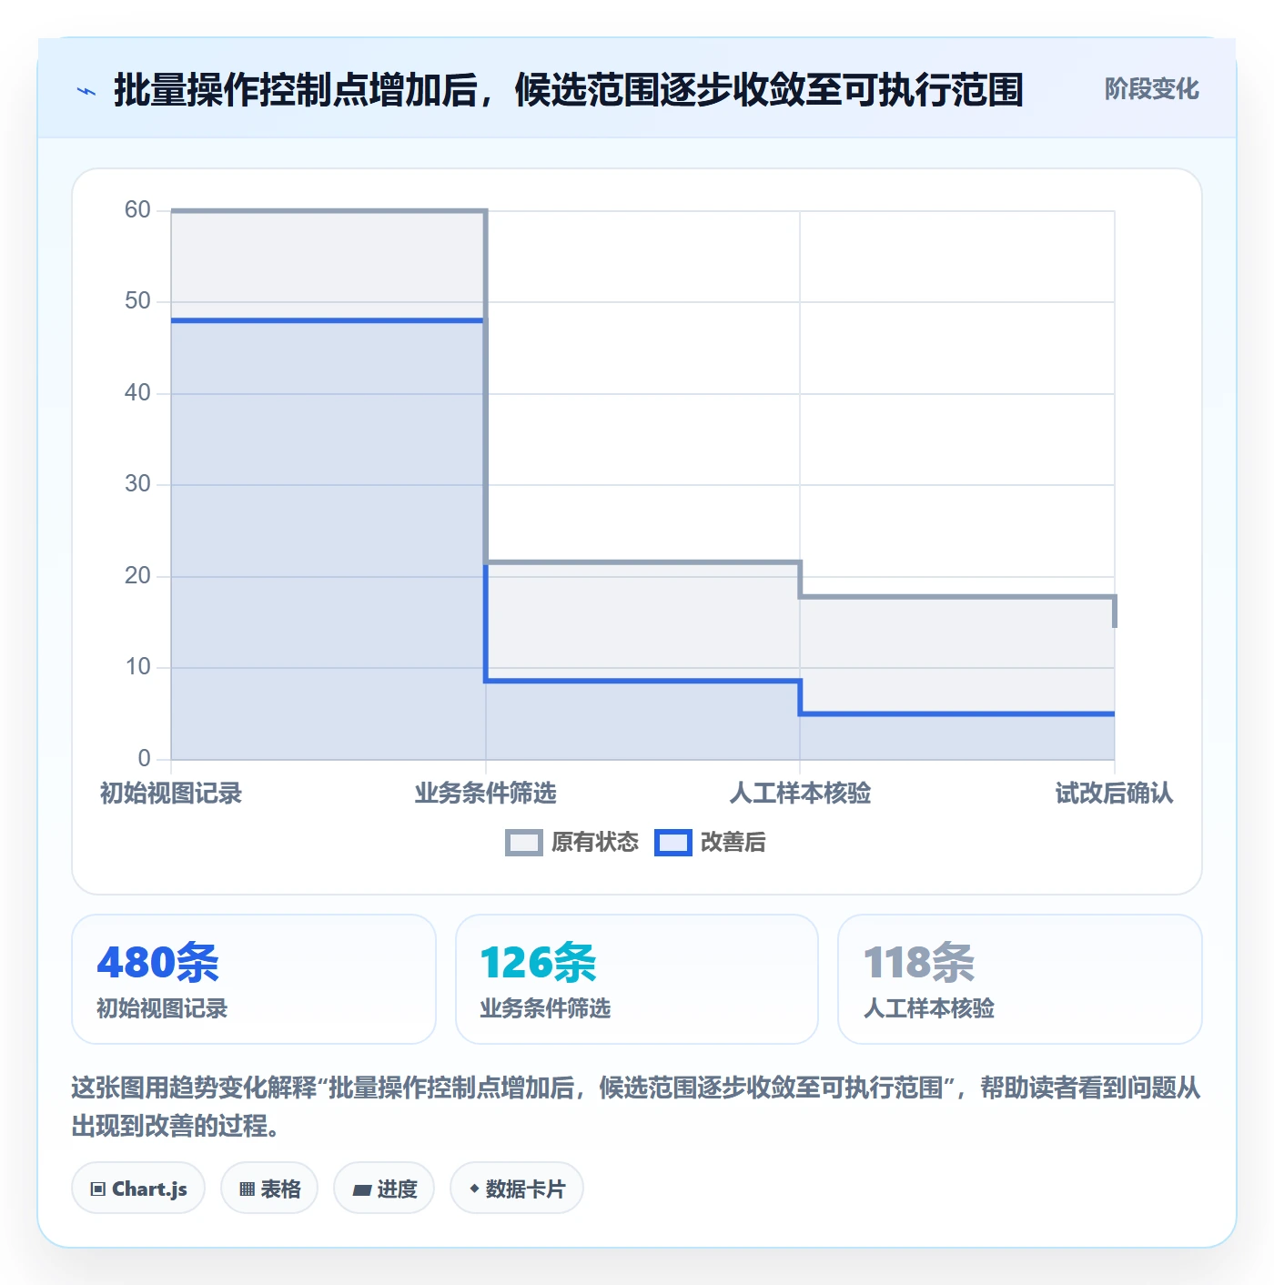Open the 480条 初始视图记录 data card
1274x1285 pixels.
[x=254, y=979]
